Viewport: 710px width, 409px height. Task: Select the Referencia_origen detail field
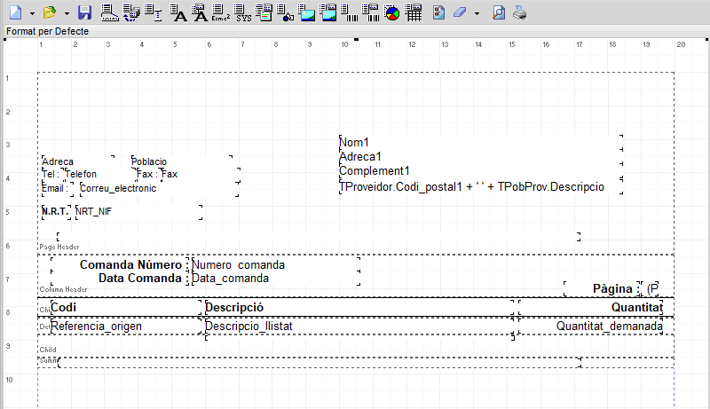pos(125,326)
